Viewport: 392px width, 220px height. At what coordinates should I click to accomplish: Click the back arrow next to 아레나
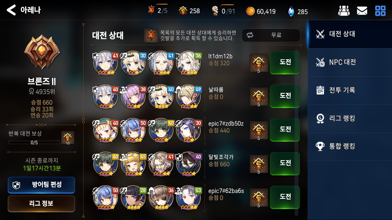[11, 10]
